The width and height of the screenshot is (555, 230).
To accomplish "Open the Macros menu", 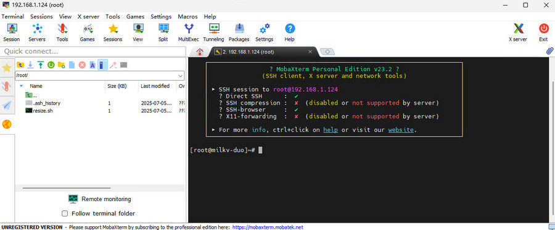I will [x=187, y=17].
